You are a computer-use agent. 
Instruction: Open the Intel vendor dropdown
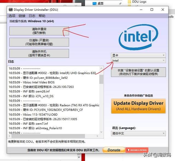pyautogui.click(x=138, y=61)
